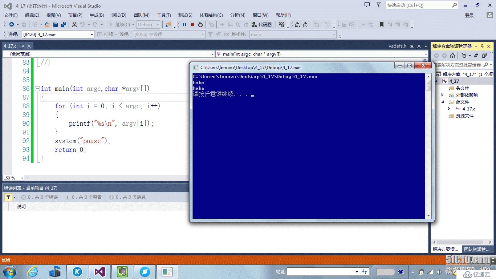Screen dimensions: 496x279
Task: Open the 调试(D) menu
Action: tap(119, 15)
